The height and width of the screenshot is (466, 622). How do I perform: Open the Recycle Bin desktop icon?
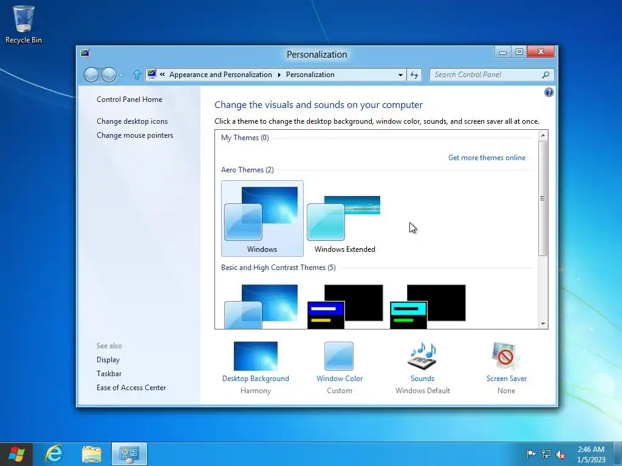pos(24,24)
